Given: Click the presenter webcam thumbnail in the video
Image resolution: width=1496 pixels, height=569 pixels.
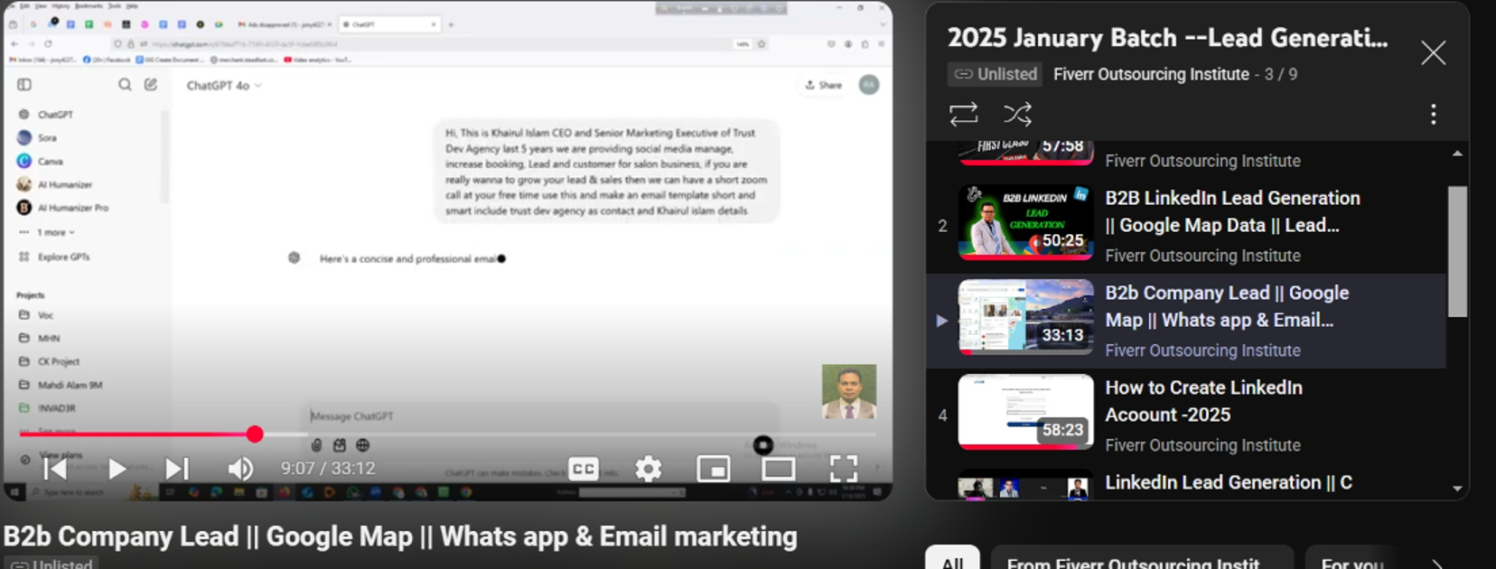Looking at the screenshot, I should click(x=849, y=391).
